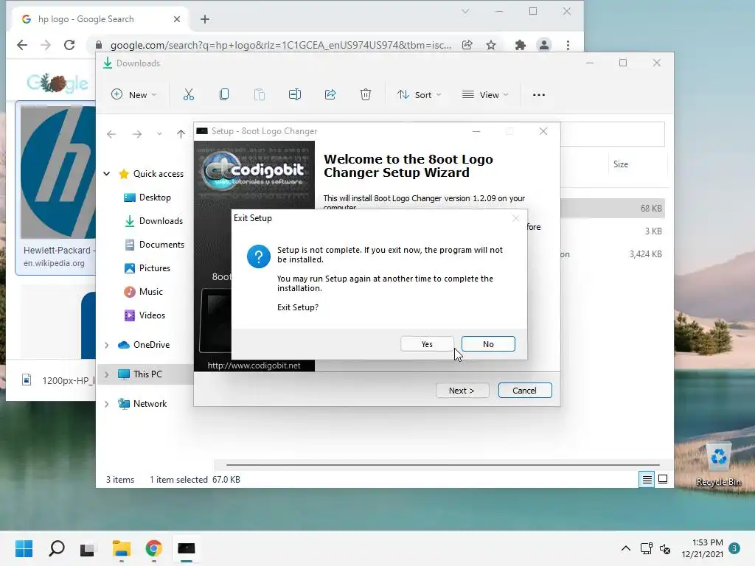Open Chrome profile avatar
755x566 pixels.
pyautogui.click(x=544, y=45)
